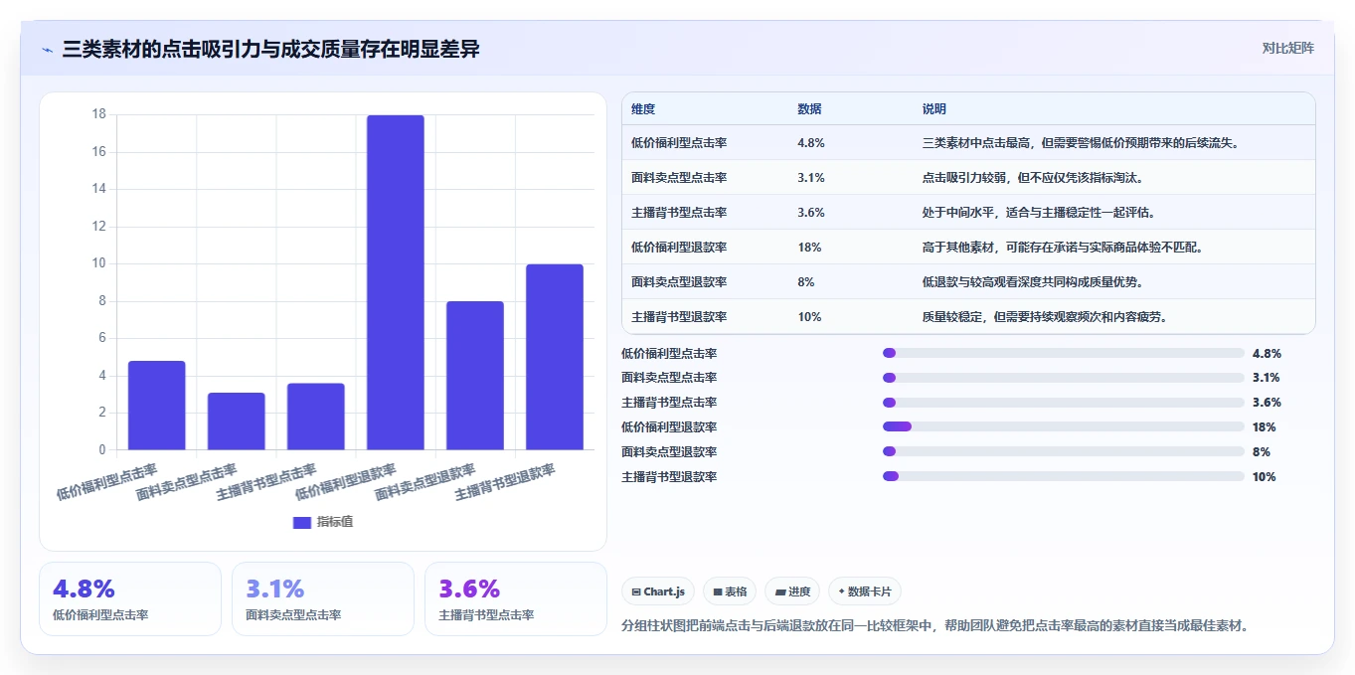Select the 数据卡片 tag chip
The width and height of the screenshot is (1355, 675).
pyautogui.click(x=865, y=591)
